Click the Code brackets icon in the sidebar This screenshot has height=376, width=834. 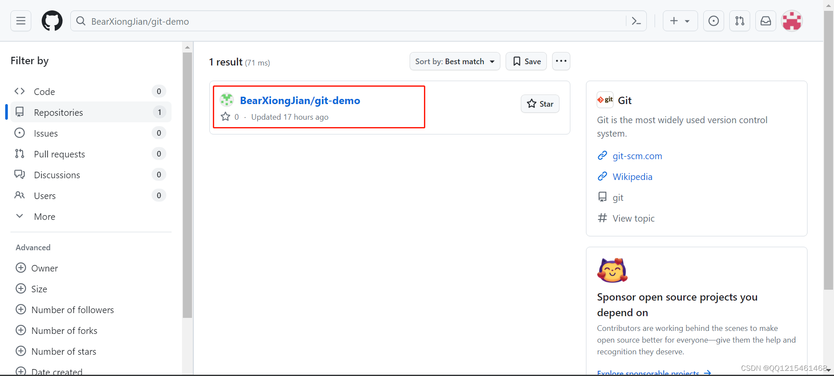coord(20,91)
